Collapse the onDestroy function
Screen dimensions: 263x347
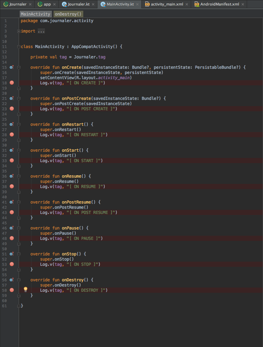pos(19,280)
